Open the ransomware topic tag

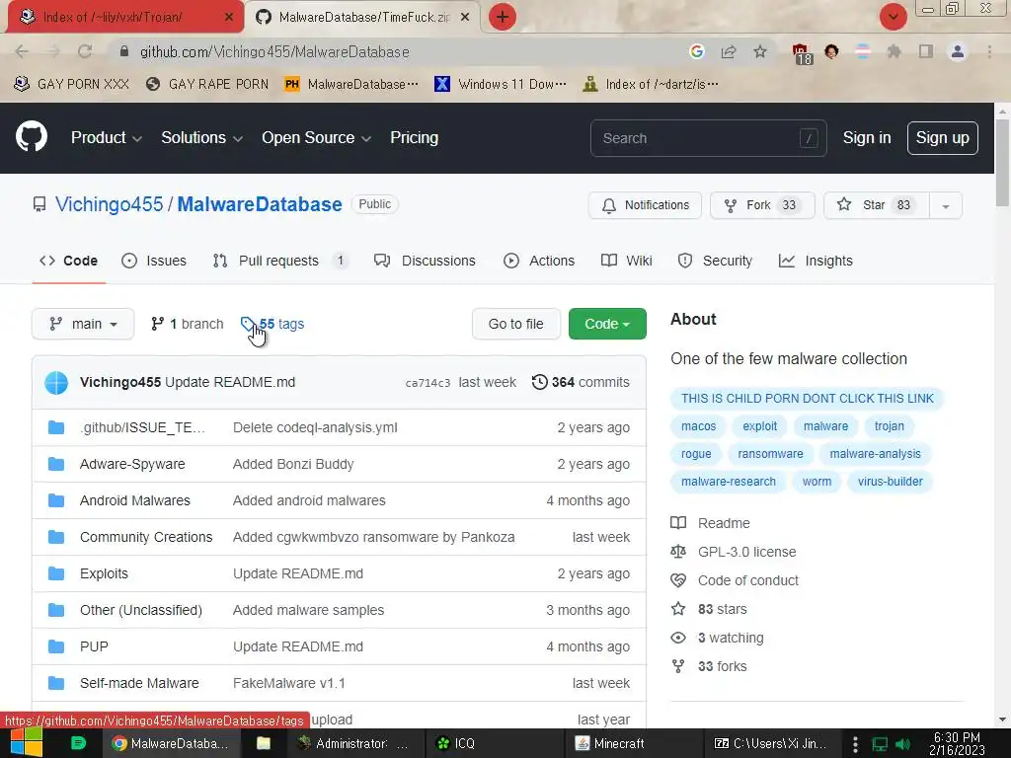[770, 454]
